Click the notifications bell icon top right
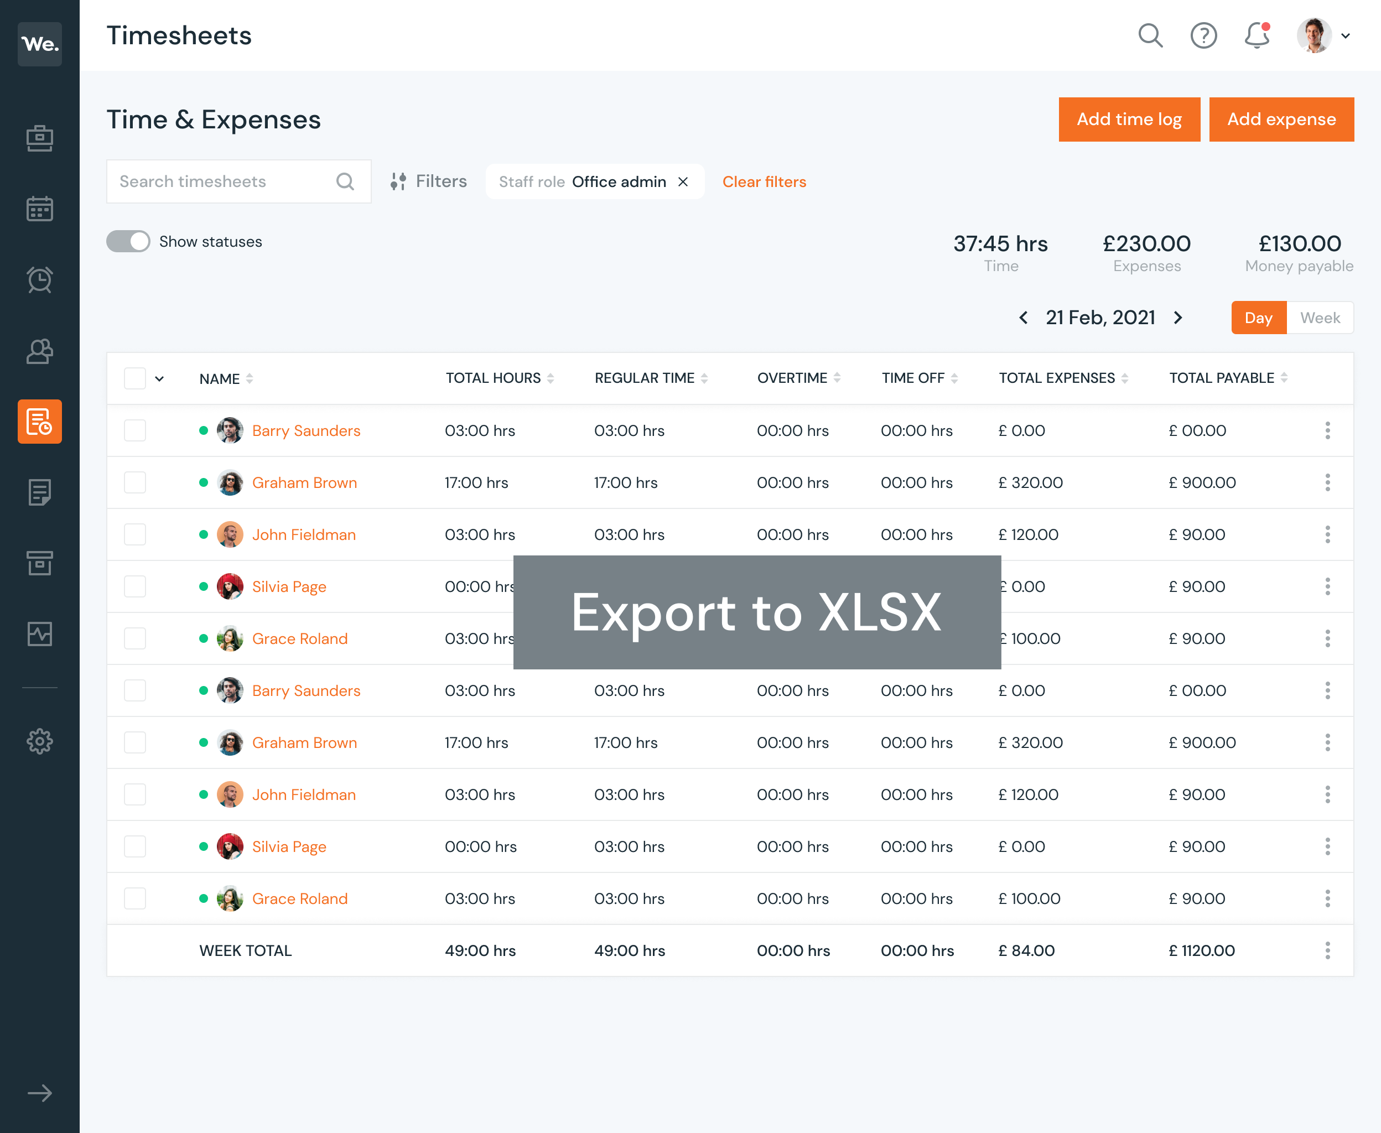 click(x=1258, y=34)
